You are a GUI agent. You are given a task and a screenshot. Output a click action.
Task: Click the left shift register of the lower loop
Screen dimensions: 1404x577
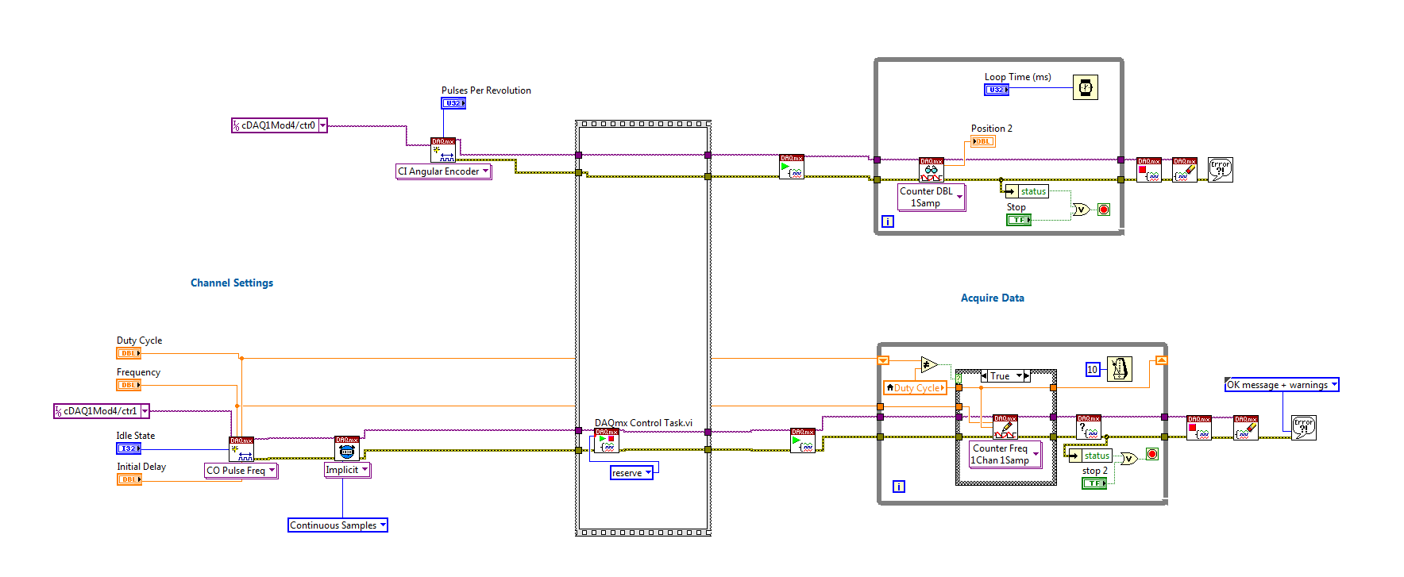point(883,360)
